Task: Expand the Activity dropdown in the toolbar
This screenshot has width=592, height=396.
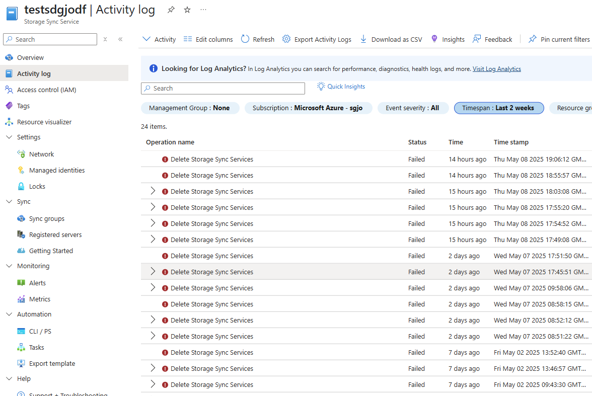Action: 159,39
